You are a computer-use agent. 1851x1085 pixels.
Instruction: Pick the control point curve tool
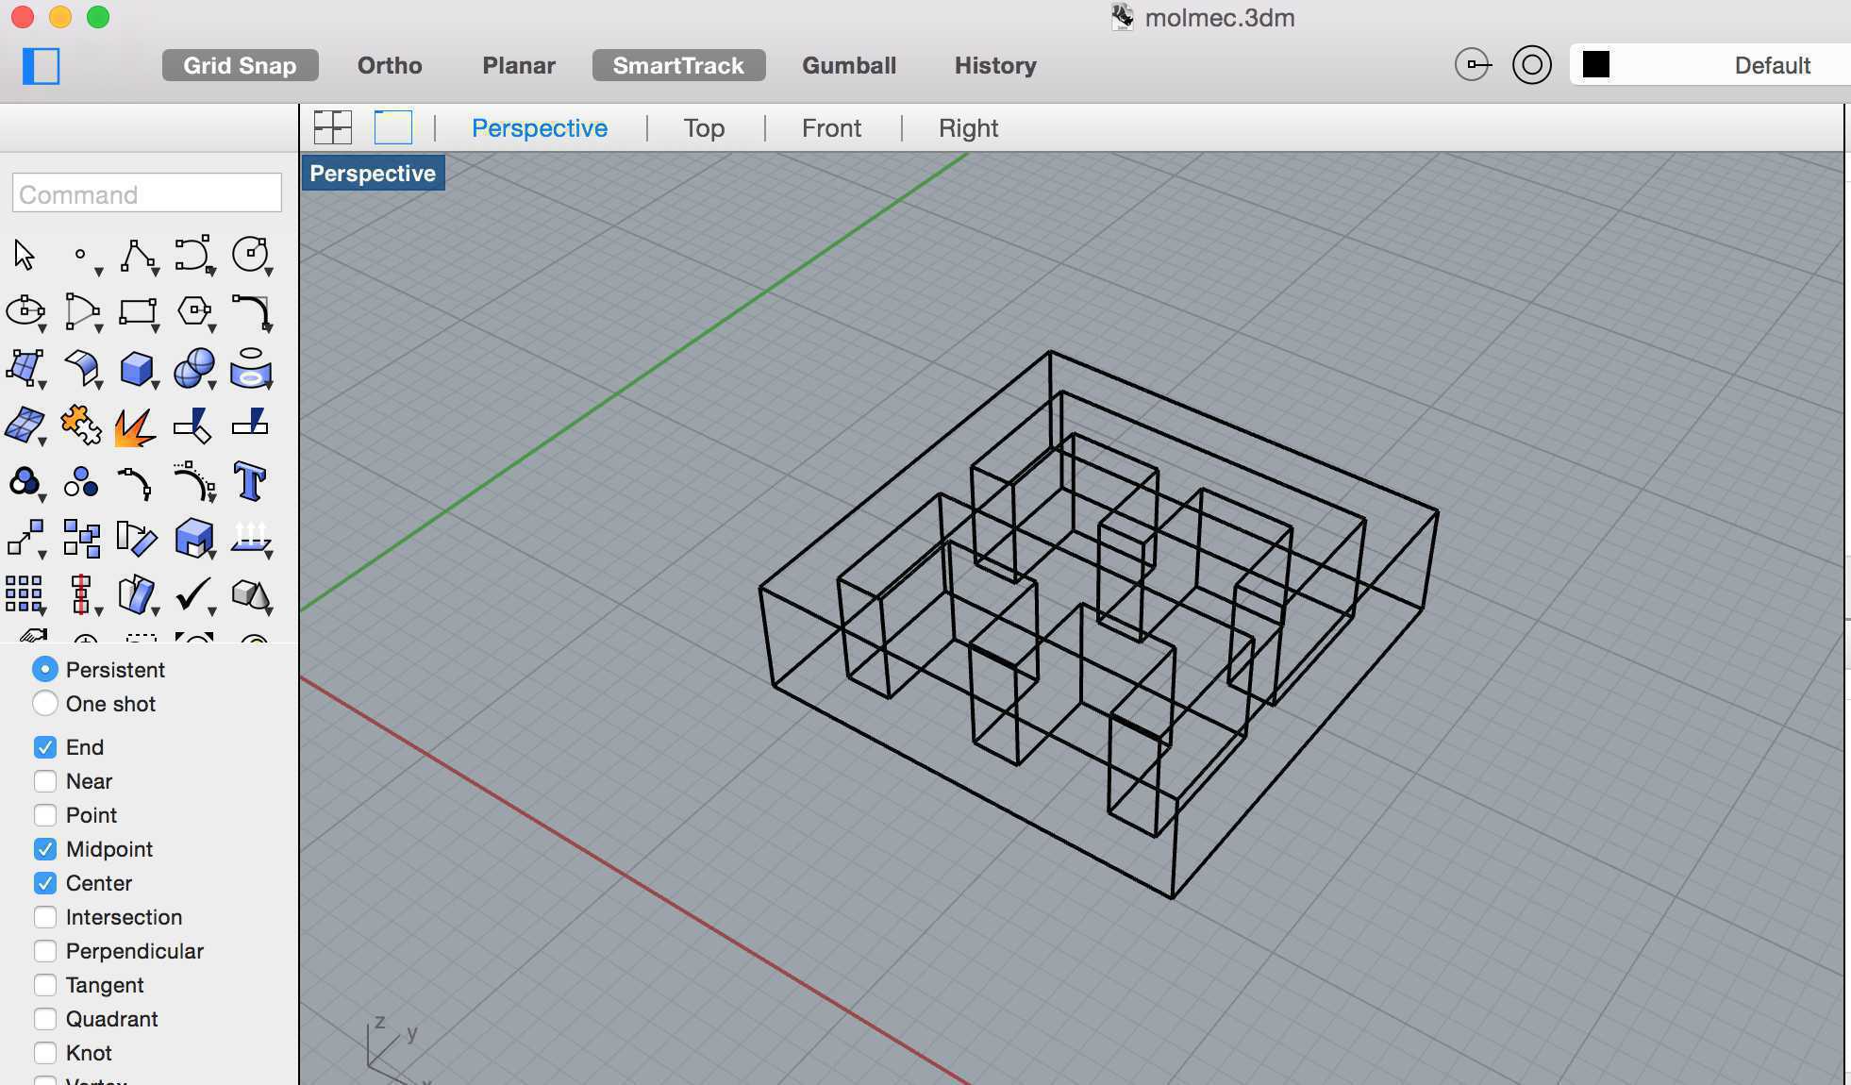[193, 255]
